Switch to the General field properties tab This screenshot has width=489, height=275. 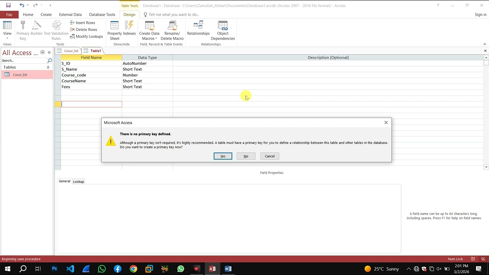click(x=65, y=181)
